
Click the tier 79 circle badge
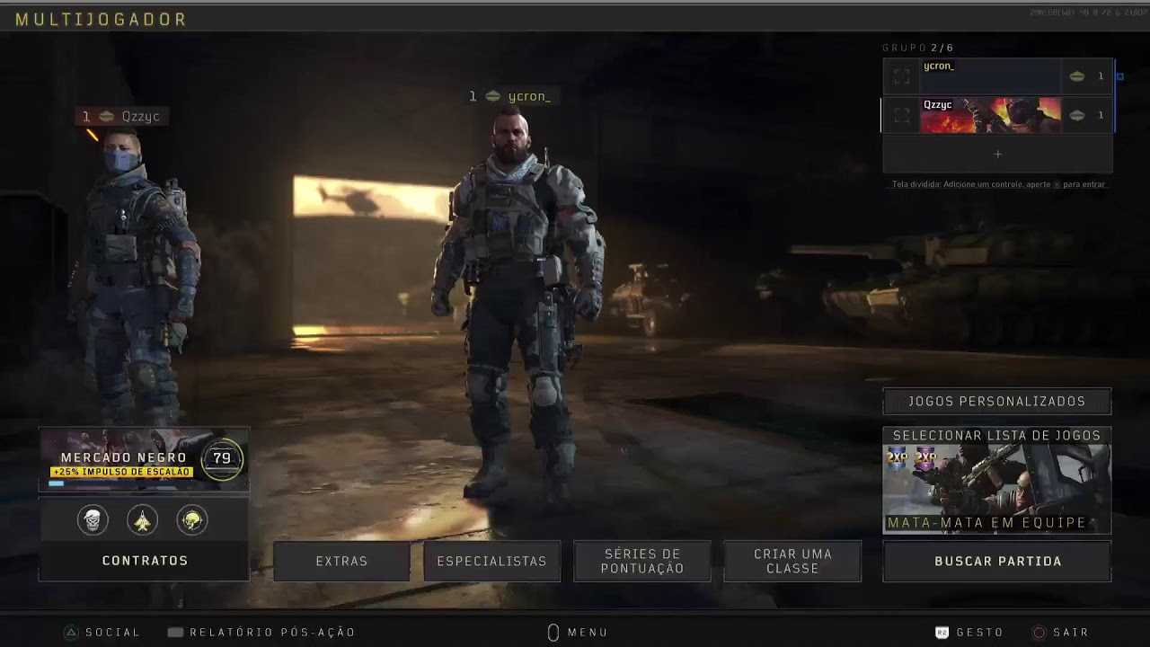[222, 458]
